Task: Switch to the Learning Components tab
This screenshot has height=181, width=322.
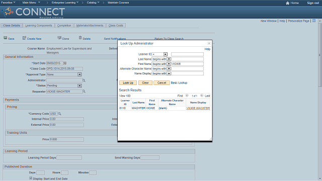Action: (x=39, y=26)
